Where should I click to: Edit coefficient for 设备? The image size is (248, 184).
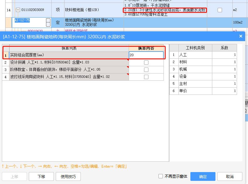(x=224, y=76)
